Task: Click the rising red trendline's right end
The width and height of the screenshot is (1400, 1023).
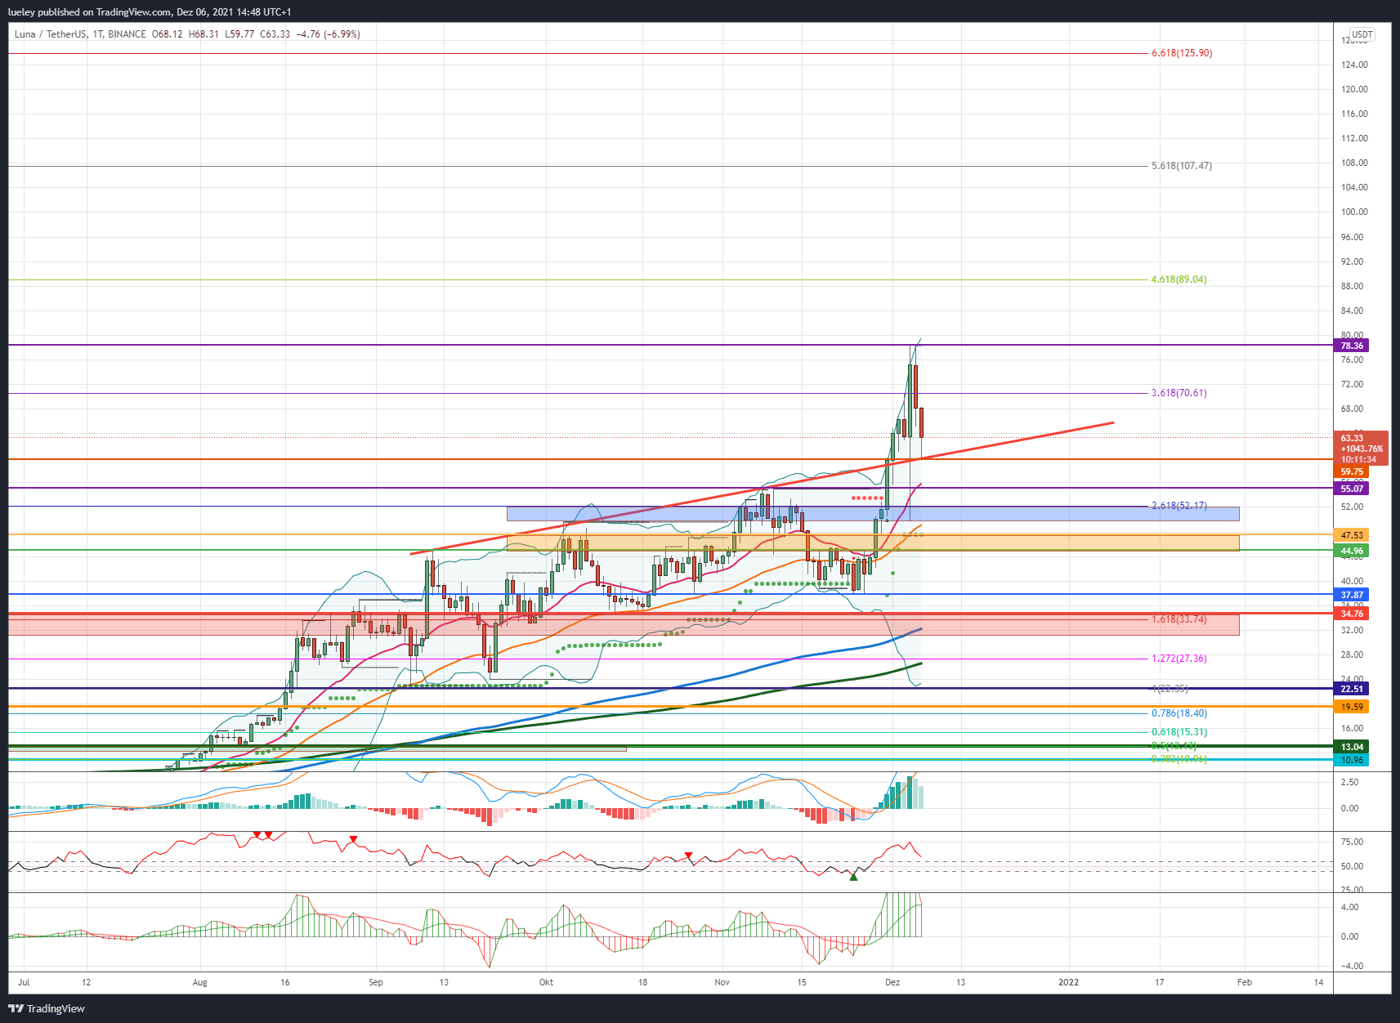Action: (x=1112, y=423)
